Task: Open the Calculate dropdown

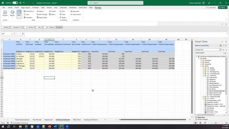Action: click(29, 18)
